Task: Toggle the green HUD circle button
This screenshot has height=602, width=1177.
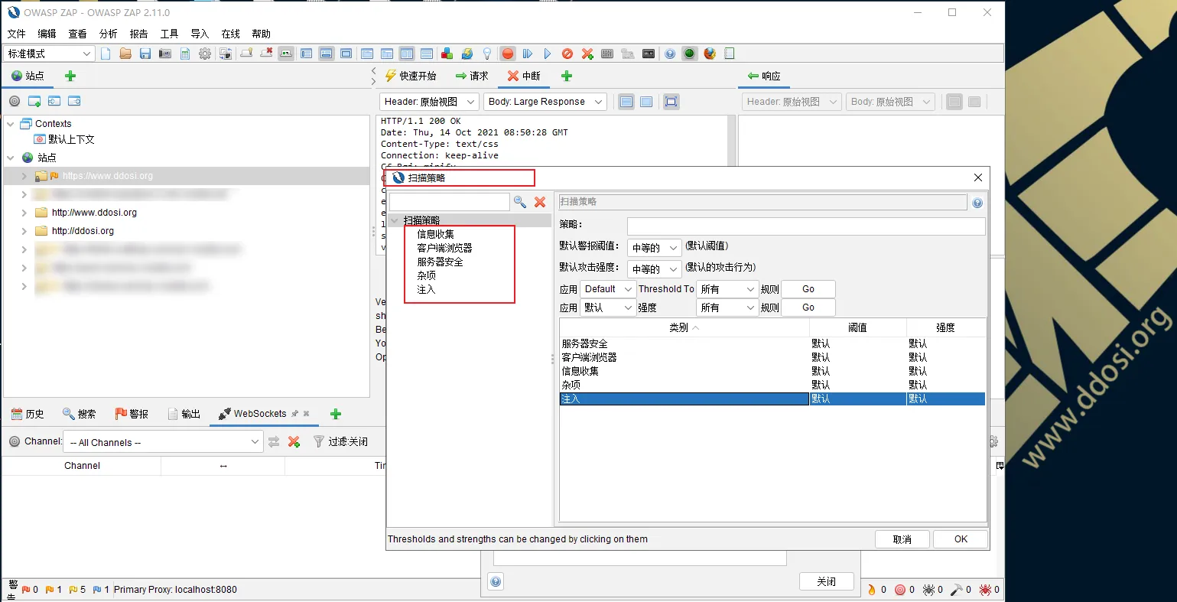Action: (x=690, y=54)
